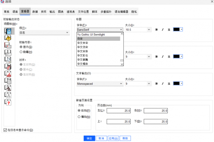
Task: Expand the 文本输出 color picker arrow
Action: [181, 83]
